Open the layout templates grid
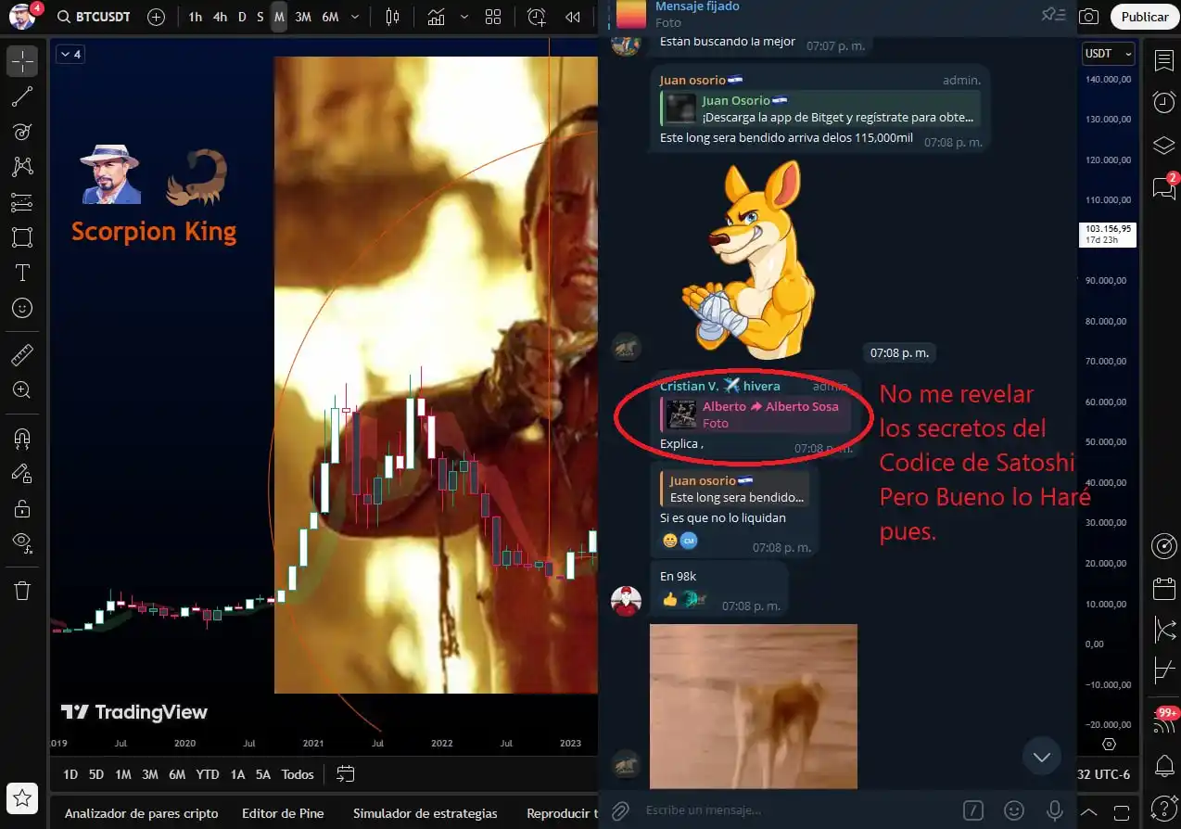 (x=493, y=17)
